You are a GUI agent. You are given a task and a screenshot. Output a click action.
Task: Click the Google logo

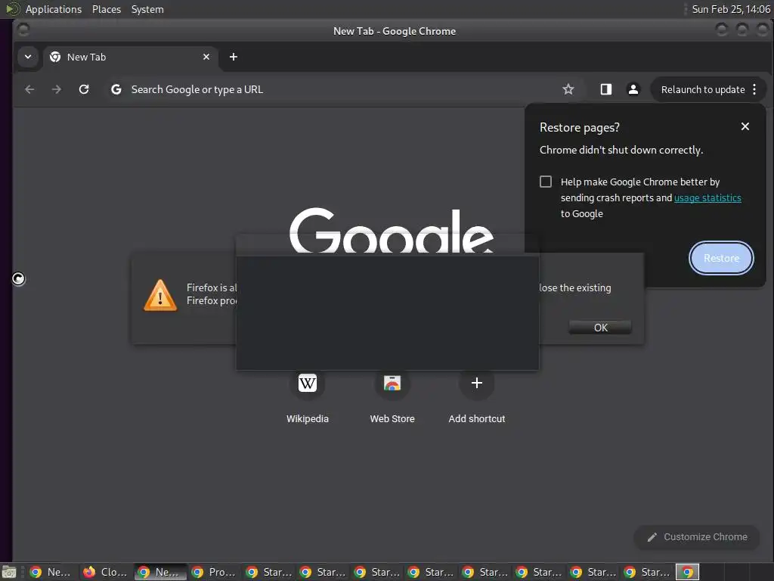tap(391, 231)
